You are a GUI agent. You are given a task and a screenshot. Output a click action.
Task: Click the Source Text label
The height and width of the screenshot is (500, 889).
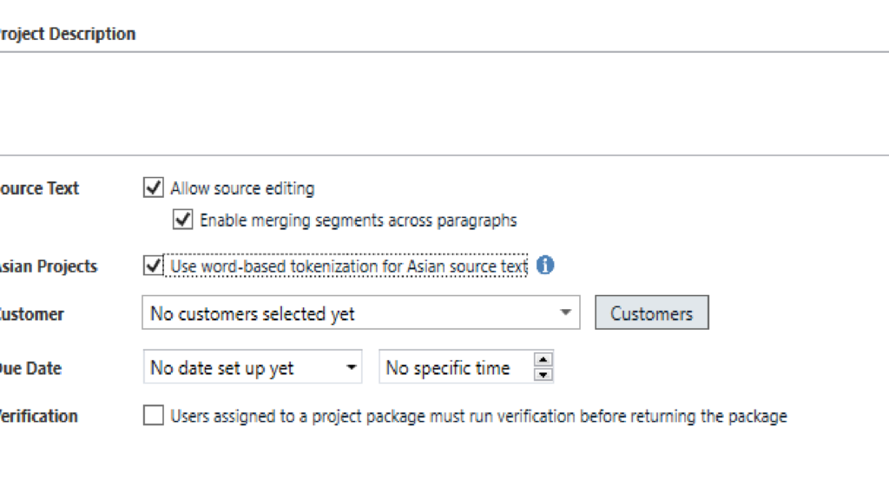tap(40, 188)
